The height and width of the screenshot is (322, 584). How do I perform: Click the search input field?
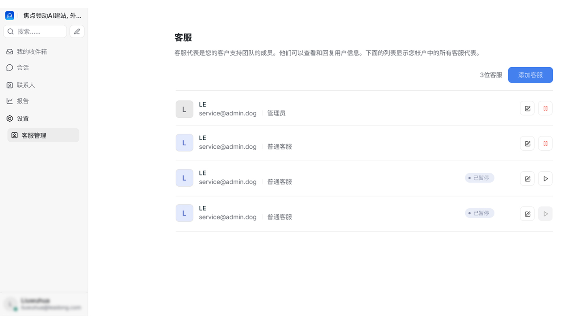coord(35,32)
